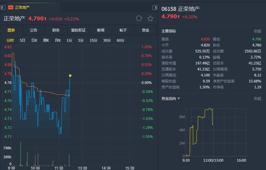Switch to the 财务 tab
This screenshot has height=170, width=266.
coord(56,30)
